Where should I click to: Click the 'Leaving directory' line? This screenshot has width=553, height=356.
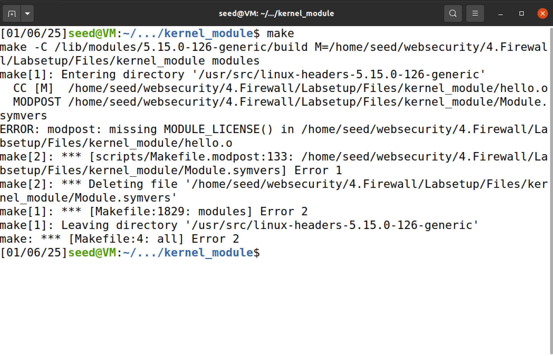[x=119, y=225]
